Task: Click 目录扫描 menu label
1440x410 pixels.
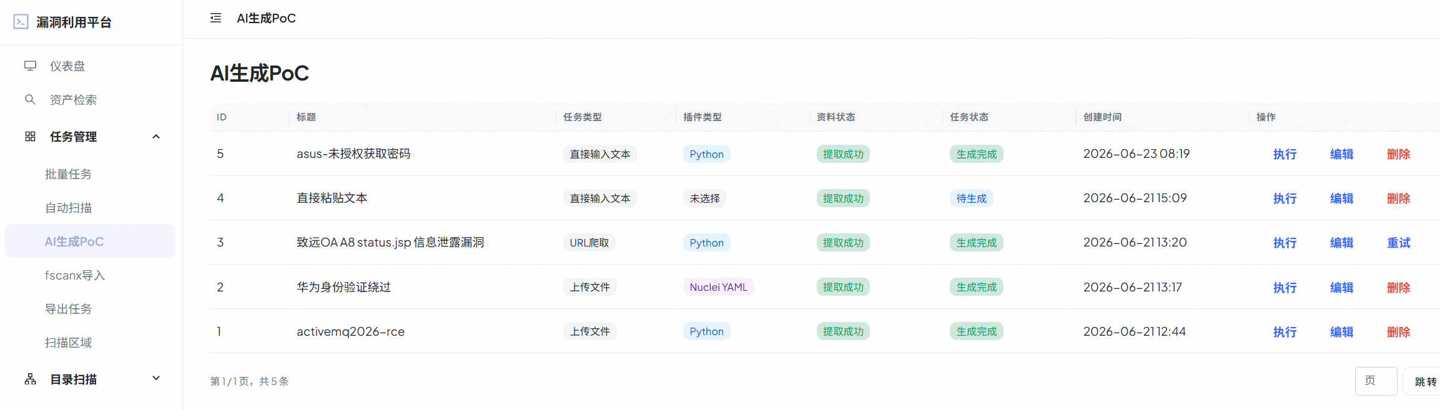Action: point(73,379)
